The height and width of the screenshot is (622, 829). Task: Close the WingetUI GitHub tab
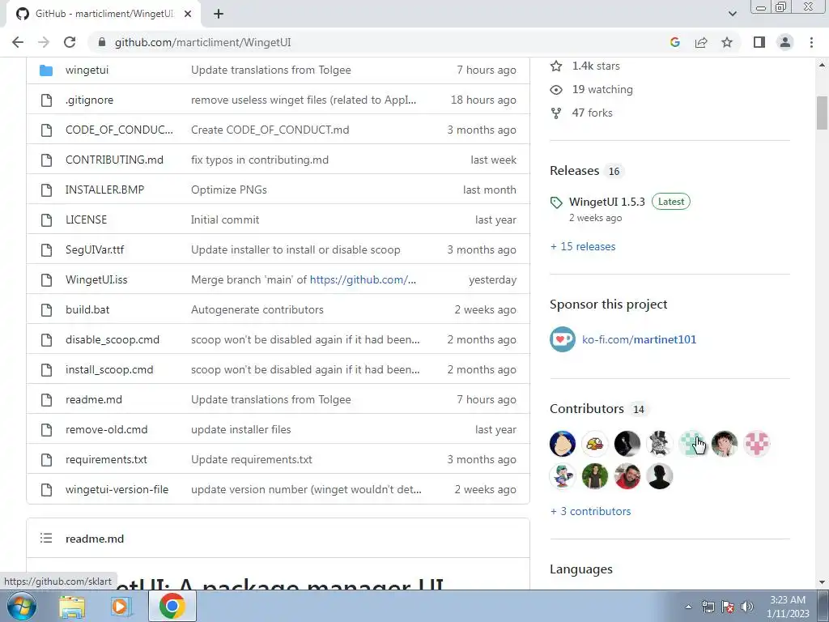pyautogui.click(x=188, y=14)
